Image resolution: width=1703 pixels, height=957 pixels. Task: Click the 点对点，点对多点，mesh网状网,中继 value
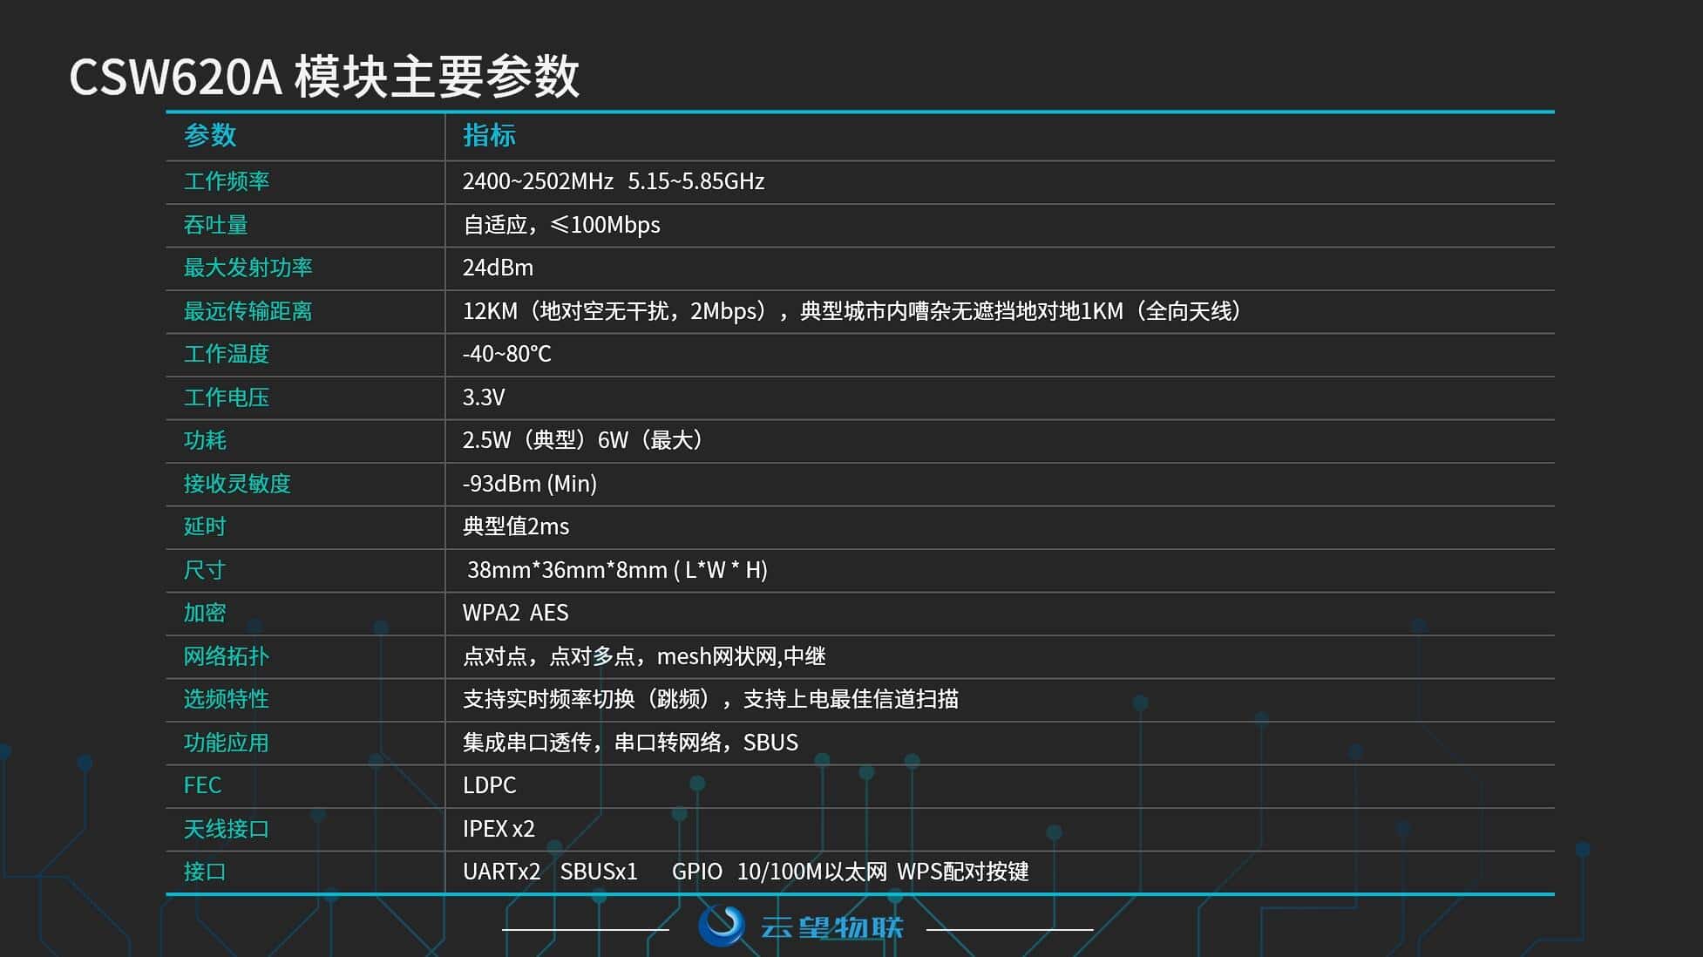(644, 656)
